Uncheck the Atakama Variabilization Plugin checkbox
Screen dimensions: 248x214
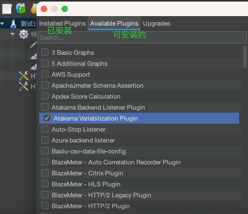pyautogui.click(x=47, y=118)
